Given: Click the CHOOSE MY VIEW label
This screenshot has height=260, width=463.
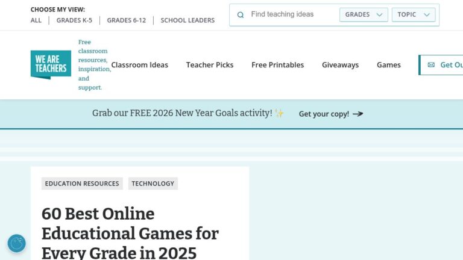Looking at the screenshot, I should point(58,10).
